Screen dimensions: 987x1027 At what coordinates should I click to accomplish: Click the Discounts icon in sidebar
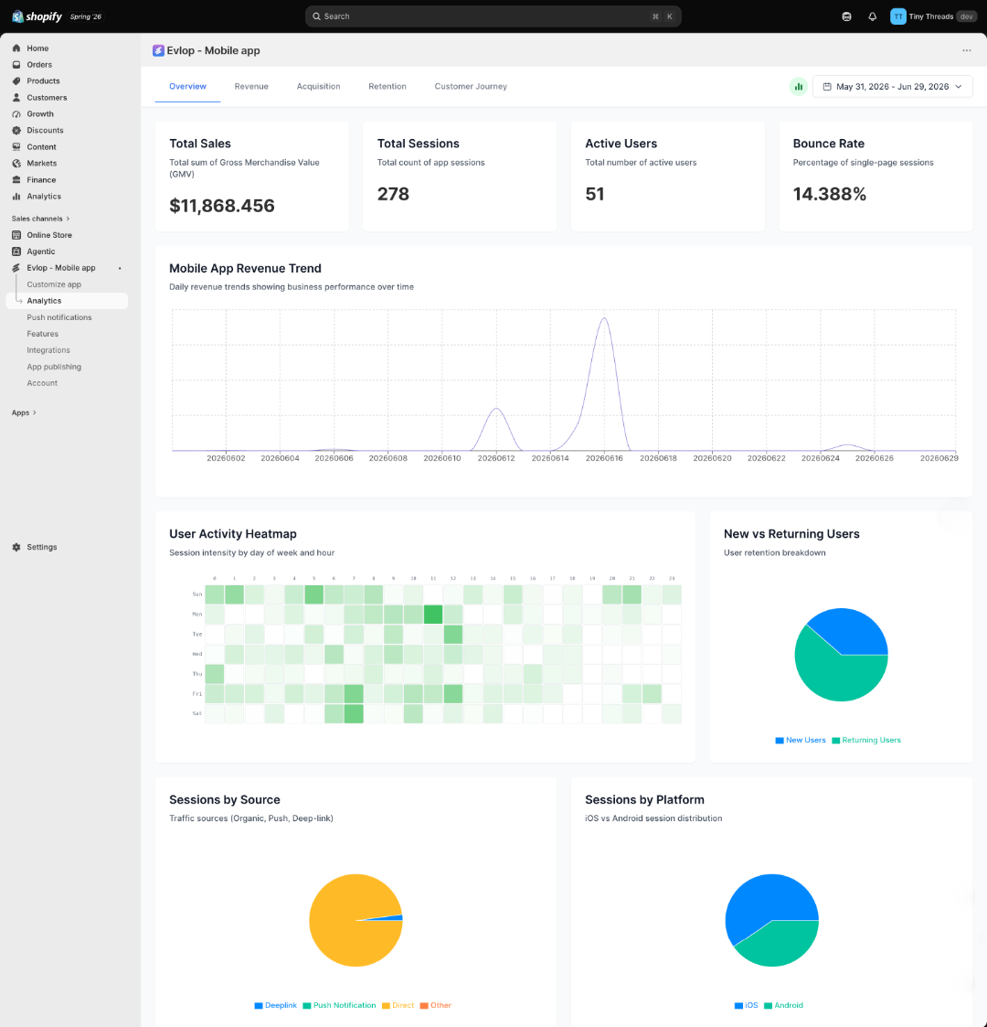click(16, 131)
